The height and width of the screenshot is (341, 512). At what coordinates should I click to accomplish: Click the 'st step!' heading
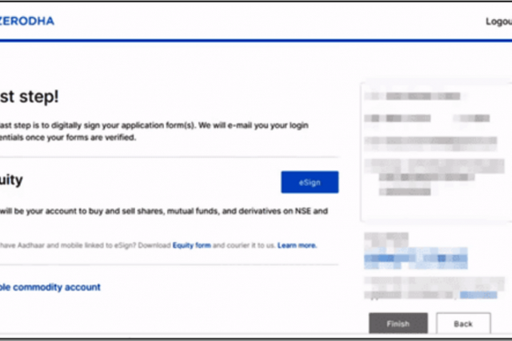[x=29, y=97]
